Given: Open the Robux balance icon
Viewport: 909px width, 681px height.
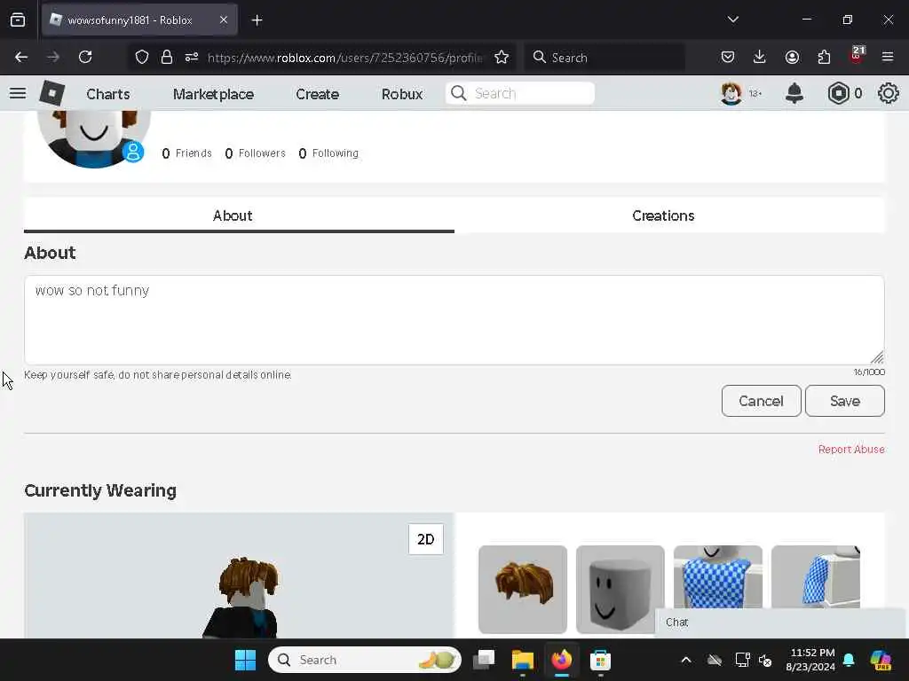Looking at the screenshot, I should [838, 93].
